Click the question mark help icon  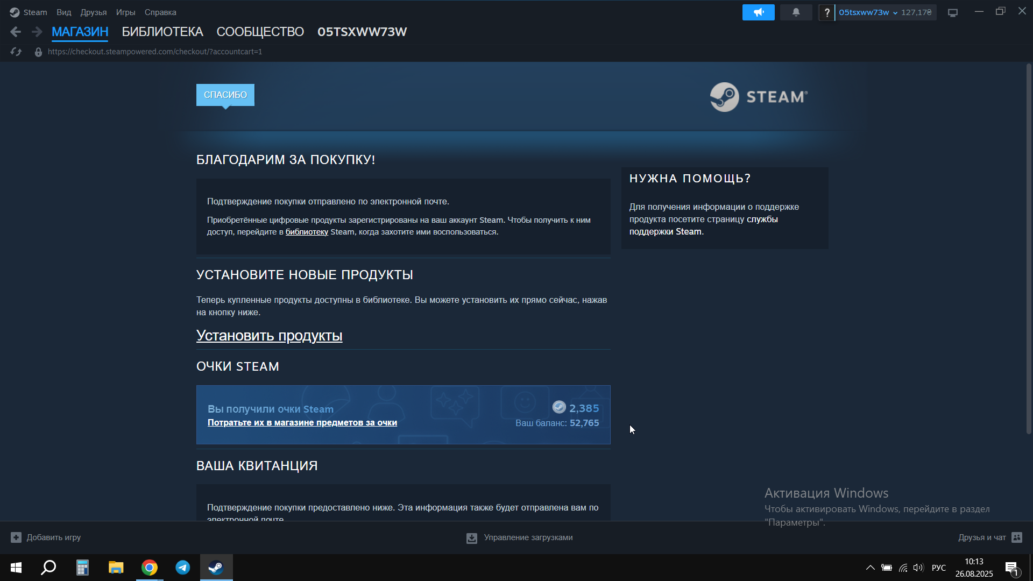[827, 12]
